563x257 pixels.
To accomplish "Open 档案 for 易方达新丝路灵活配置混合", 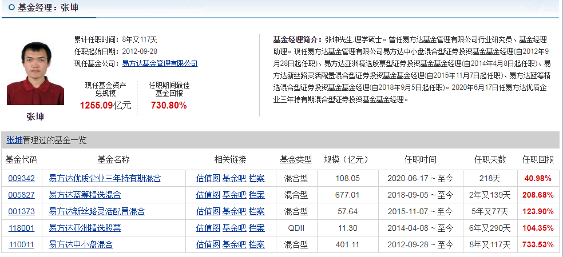I will click(257, 211).
